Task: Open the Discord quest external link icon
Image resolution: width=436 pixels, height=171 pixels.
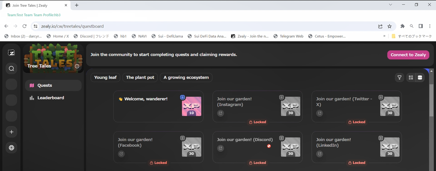Action: [x=221, y=148]
